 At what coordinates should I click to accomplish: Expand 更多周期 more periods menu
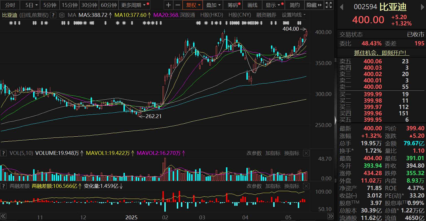point(135,5)
